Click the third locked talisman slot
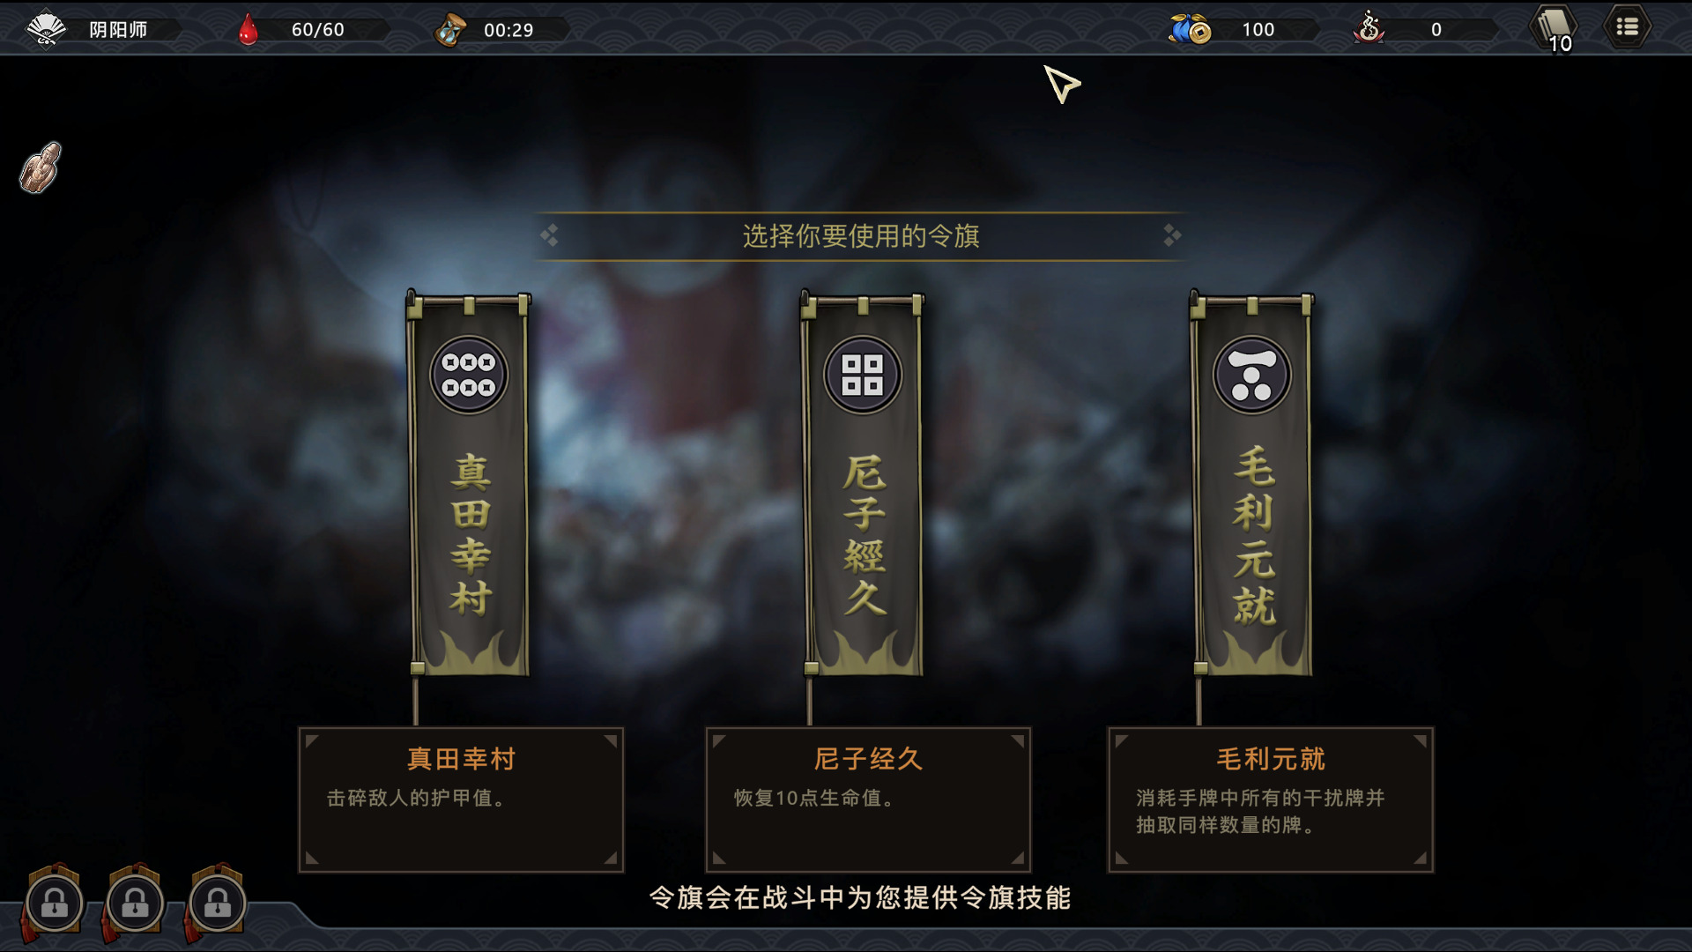The height and width of the screenshot is (952, 1692). coord(217,903)
